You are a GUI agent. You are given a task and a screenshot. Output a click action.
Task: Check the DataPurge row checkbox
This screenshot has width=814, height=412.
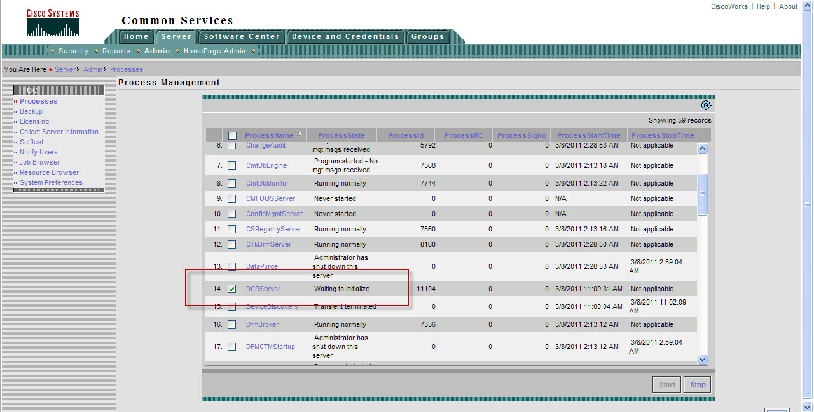point(231,267)
